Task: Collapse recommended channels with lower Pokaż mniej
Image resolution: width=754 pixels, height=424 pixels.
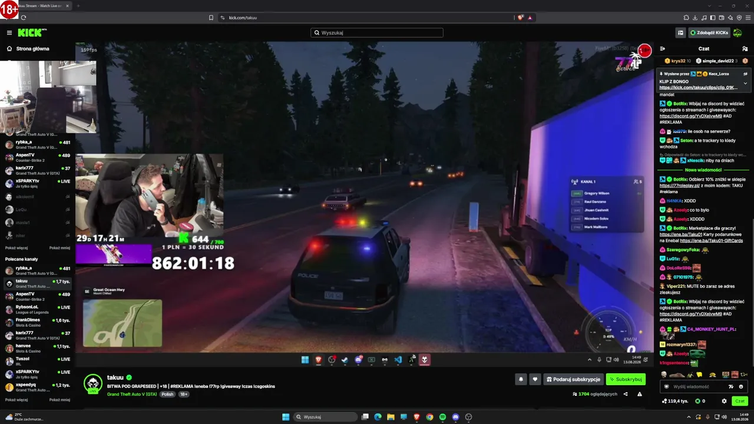Action: pyautogui.click(x=59, y=399)
